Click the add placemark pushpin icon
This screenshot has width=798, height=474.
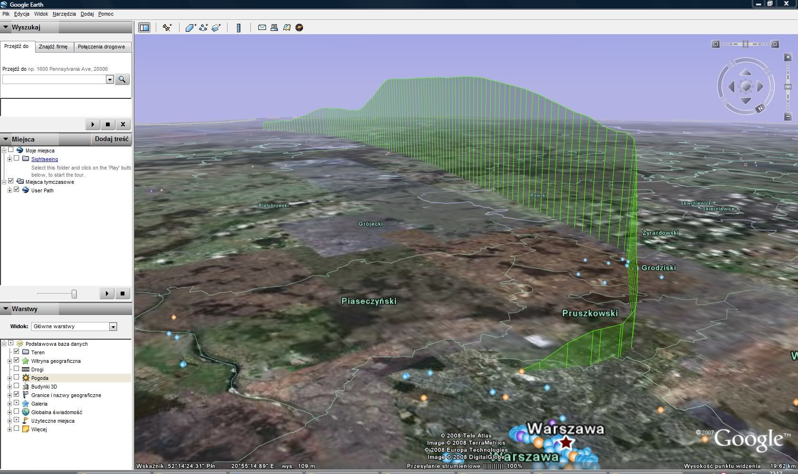(x=167, y=28)
